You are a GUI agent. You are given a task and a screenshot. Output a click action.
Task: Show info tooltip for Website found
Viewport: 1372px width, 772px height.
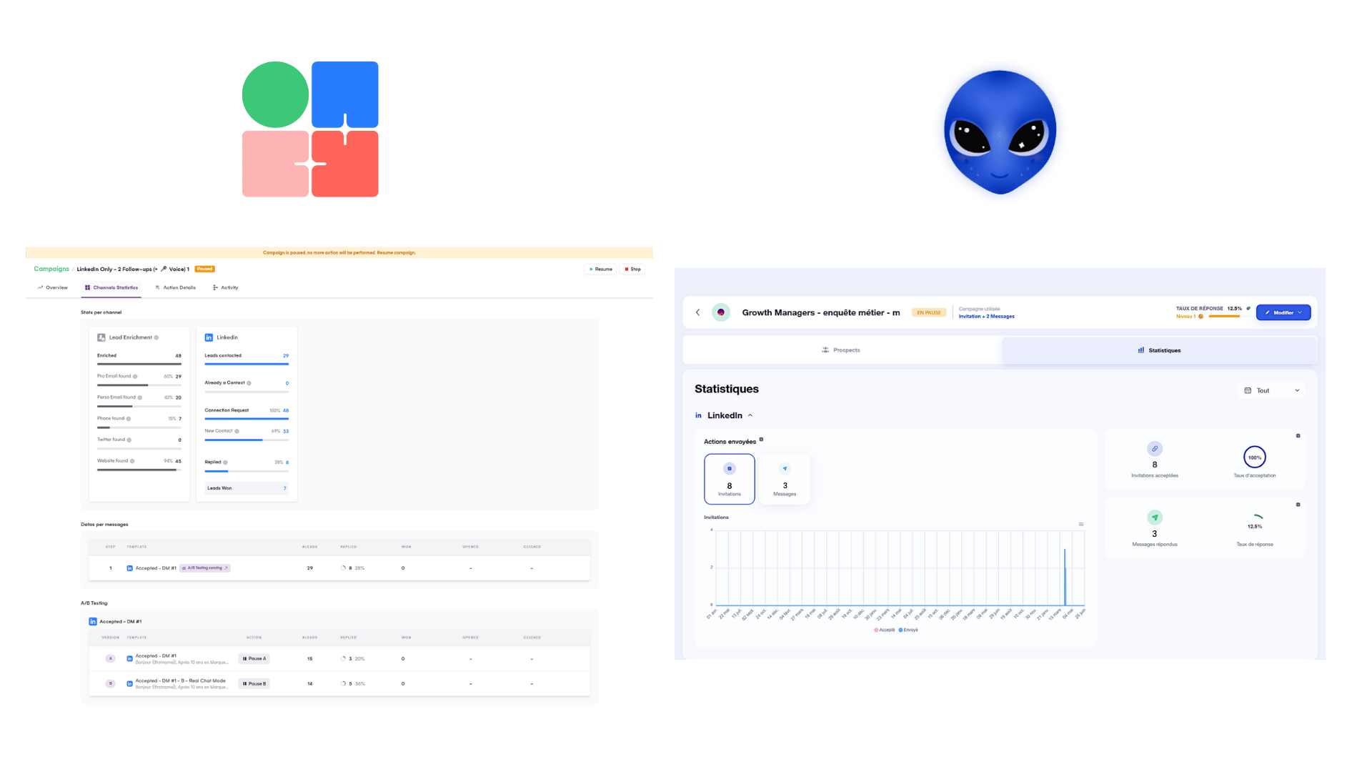[132, 461]
